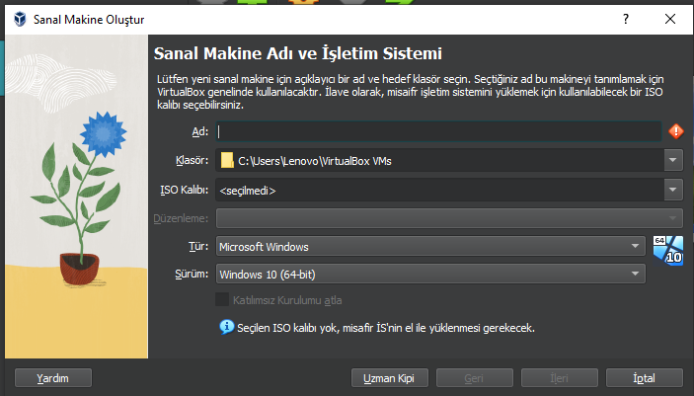Image resolution: width=694 pixels, height=396 pixels.
Task: Cancel with the İptal button
Action: 645,378
